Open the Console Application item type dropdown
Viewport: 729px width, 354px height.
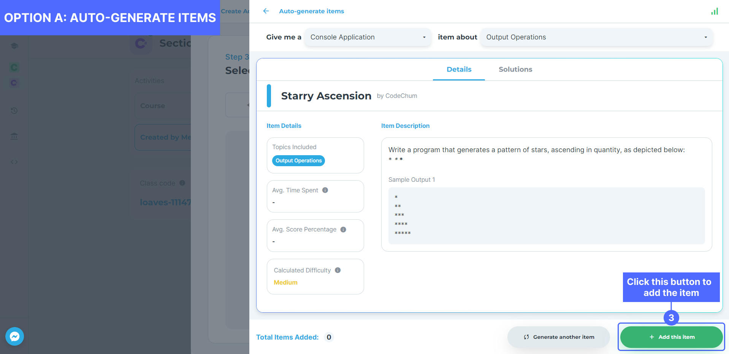point(368,37)
